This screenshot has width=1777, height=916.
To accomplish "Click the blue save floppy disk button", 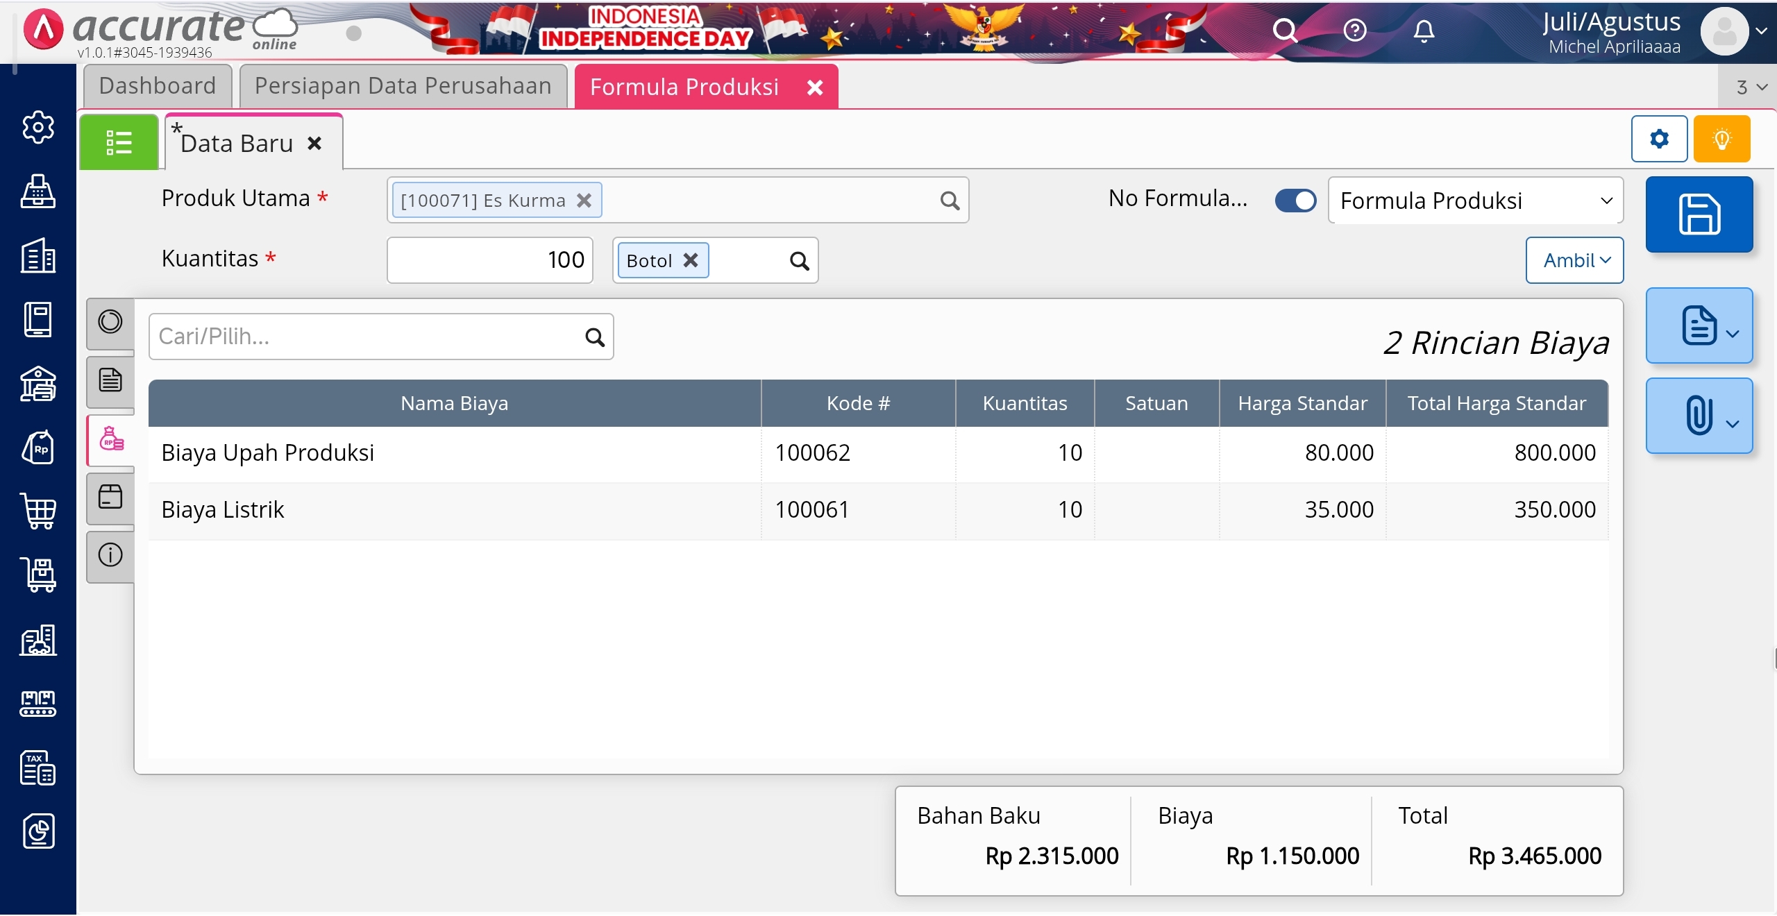I will coord(1699,214).
